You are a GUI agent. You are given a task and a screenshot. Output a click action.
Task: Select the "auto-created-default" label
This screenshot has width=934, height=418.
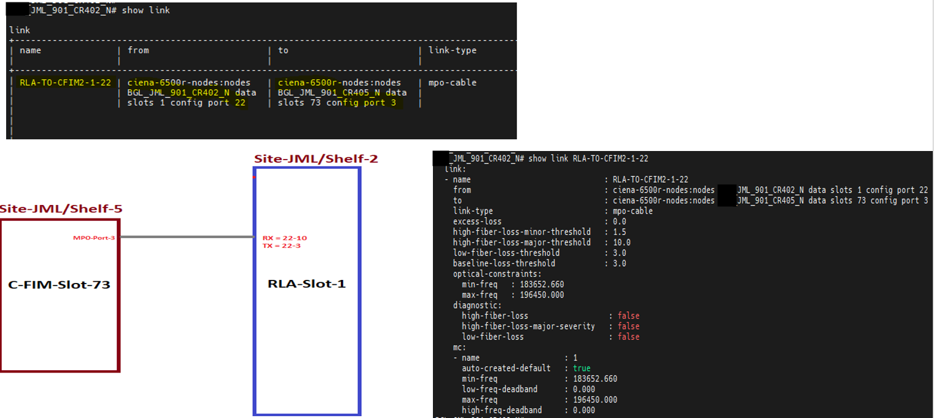pos(507,368)
